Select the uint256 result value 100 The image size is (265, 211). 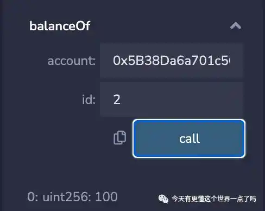(106, 197)
